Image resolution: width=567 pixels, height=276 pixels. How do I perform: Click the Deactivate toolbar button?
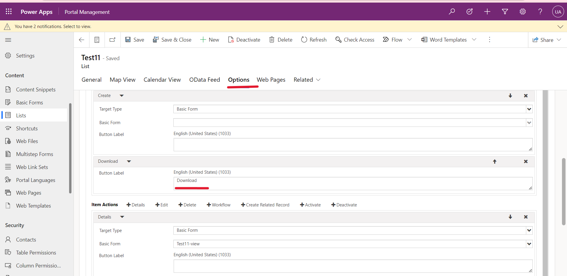(x=244, y=40)
